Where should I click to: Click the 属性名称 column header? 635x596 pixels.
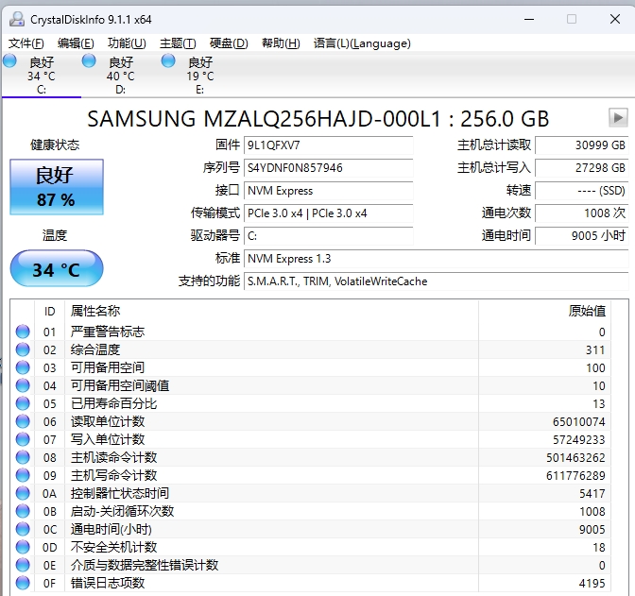pyautogui.click(x=95, y=311)
